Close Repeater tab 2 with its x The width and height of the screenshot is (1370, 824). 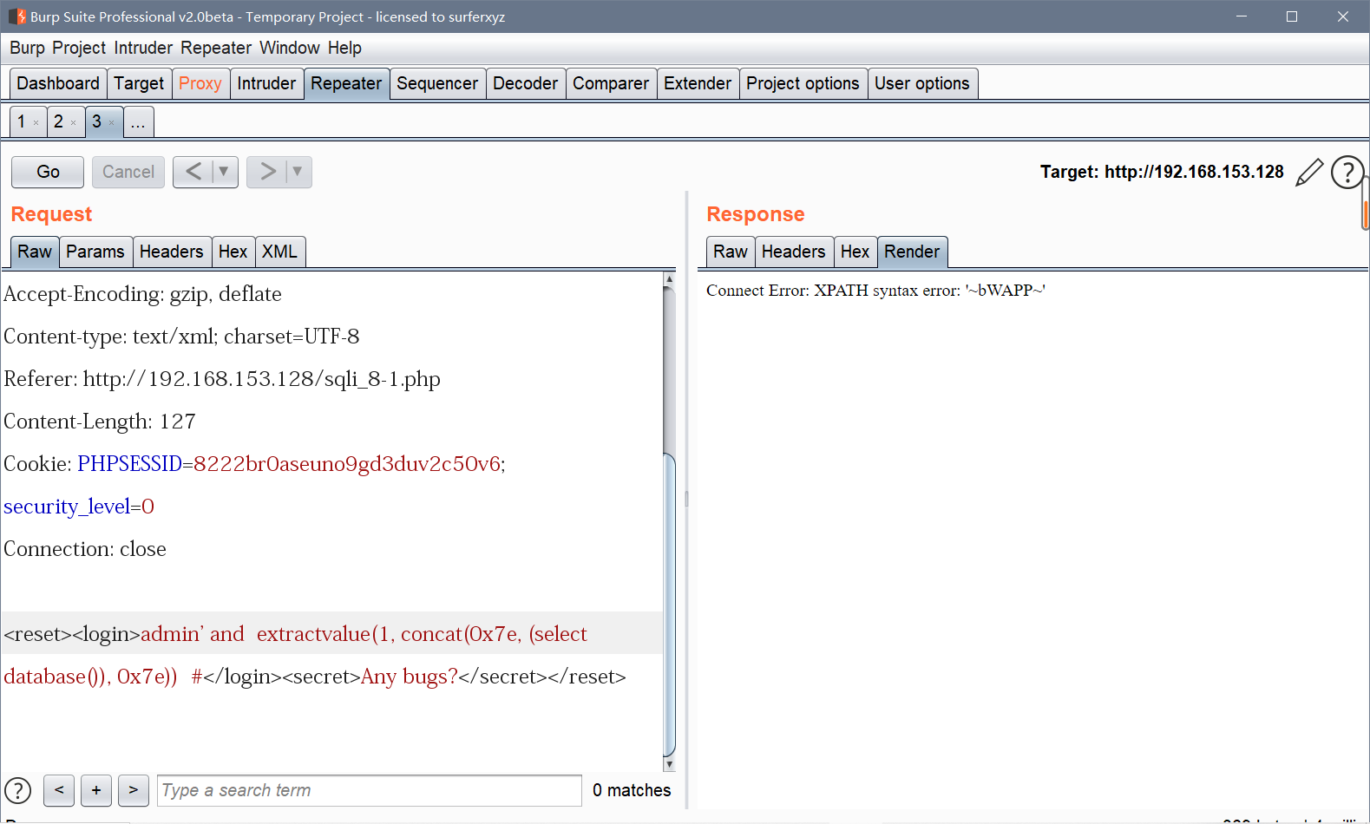pos(73,123)
